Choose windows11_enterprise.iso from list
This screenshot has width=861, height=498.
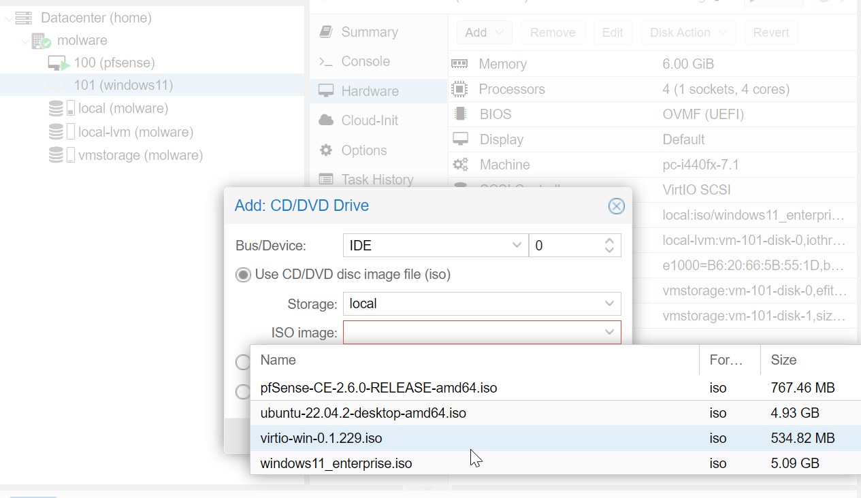336,463
